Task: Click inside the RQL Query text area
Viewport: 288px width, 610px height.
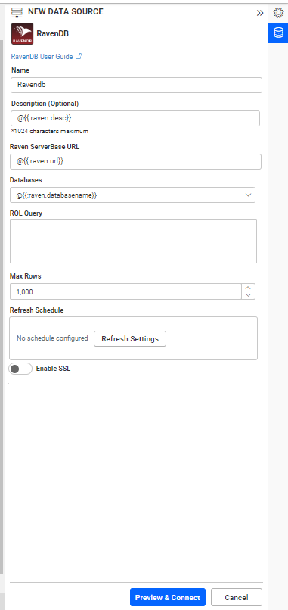Action: click(133, 241)
